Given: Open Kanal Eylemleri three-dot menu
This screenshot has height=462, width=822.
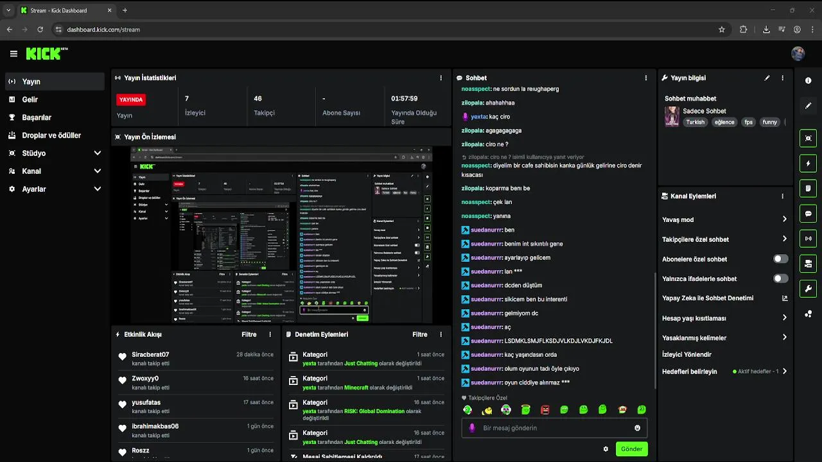Looking at the screenshot, I should (x=782, y=196).
